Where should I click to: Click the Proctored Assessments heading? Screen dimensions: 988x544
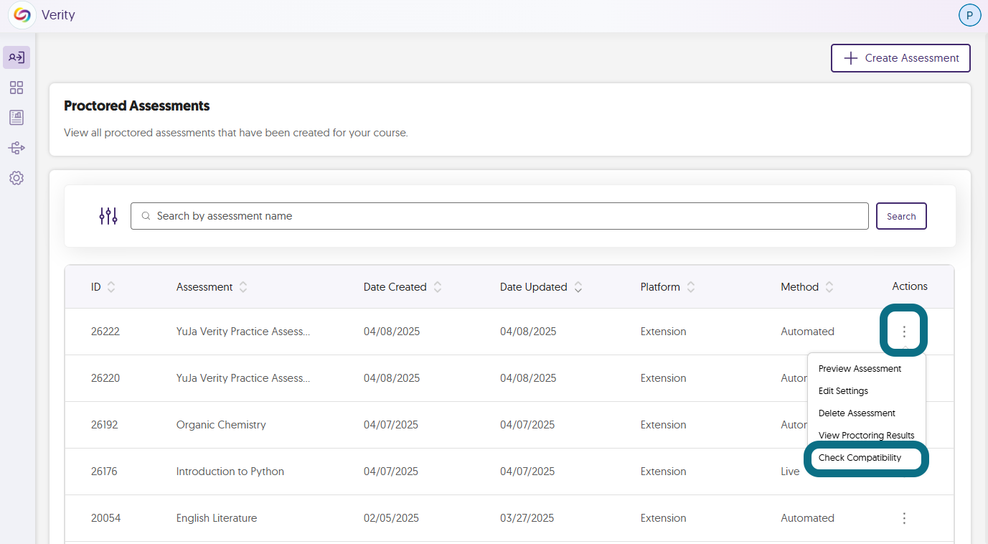click(137, 106)
